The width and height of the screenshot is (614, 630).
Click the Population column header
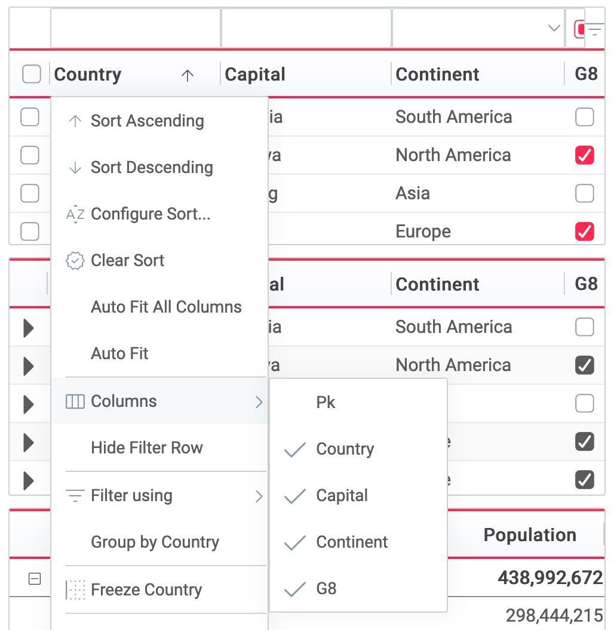[529, 535]
